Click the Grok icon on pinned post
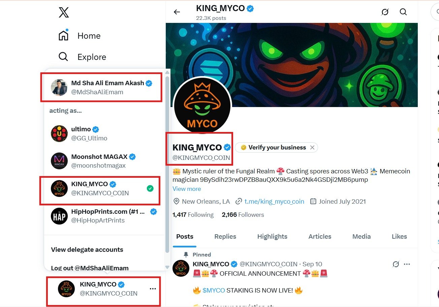The height and width of the screenshot is (307, 439). [x=396, y=264]
